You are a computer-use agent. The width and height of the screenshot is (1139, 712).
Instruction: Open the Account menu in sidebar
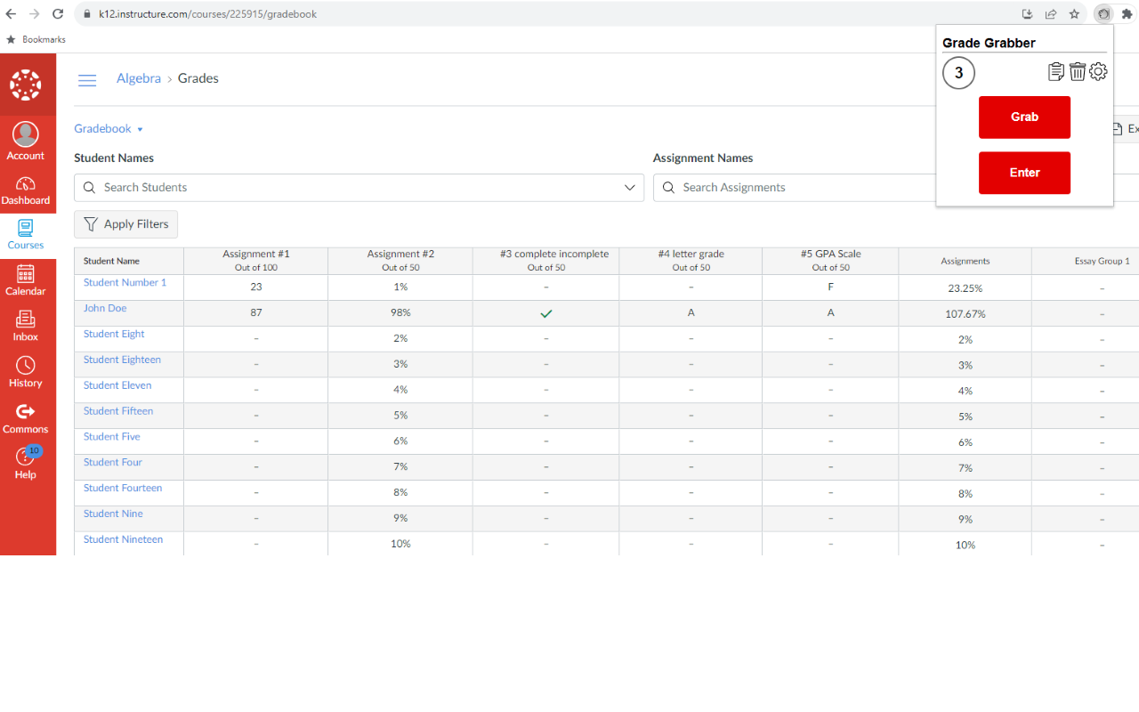pyautogui.click(x=26, y=142)
